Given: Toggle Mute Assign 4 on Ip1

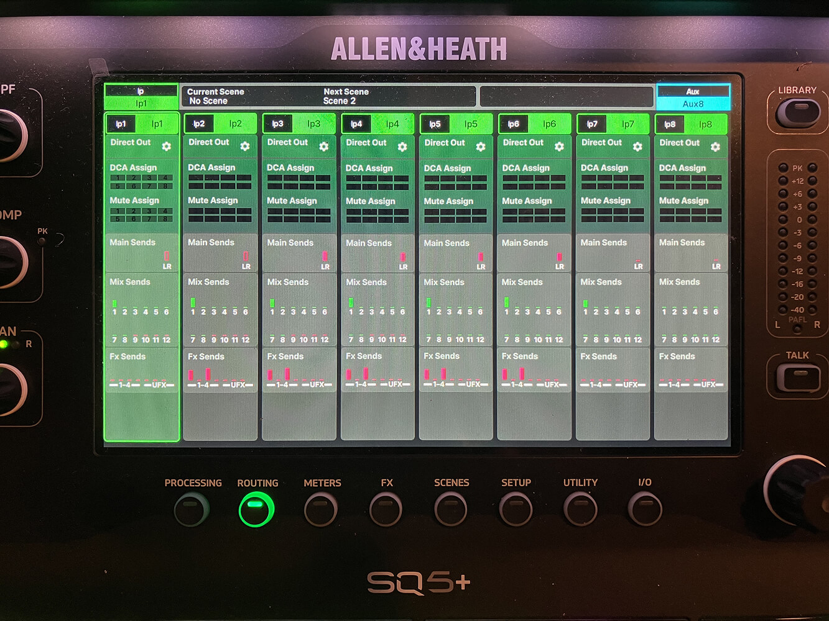Looking at the screenshot, I should click(x=165, y=211).
